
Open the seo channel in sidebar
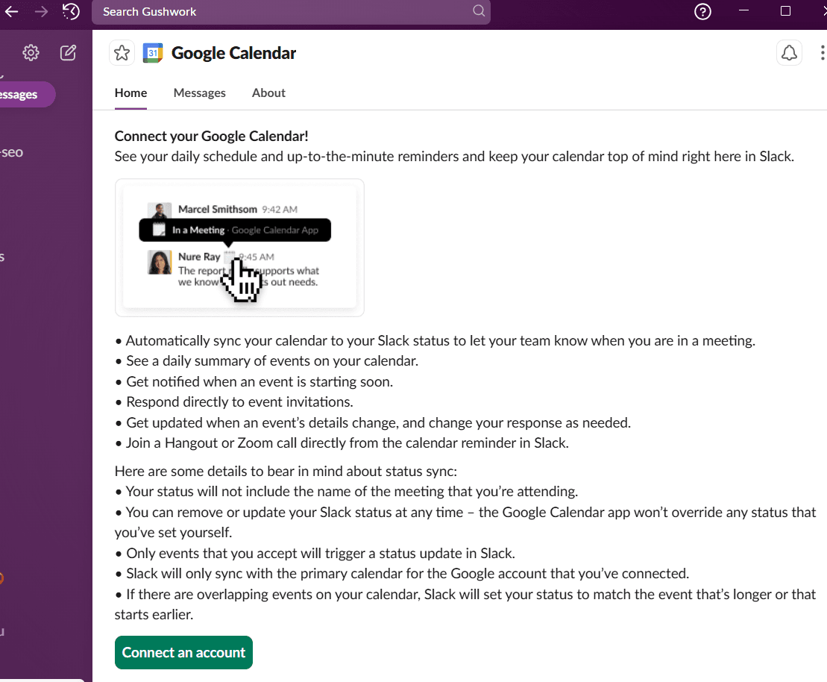click(12, 152)
